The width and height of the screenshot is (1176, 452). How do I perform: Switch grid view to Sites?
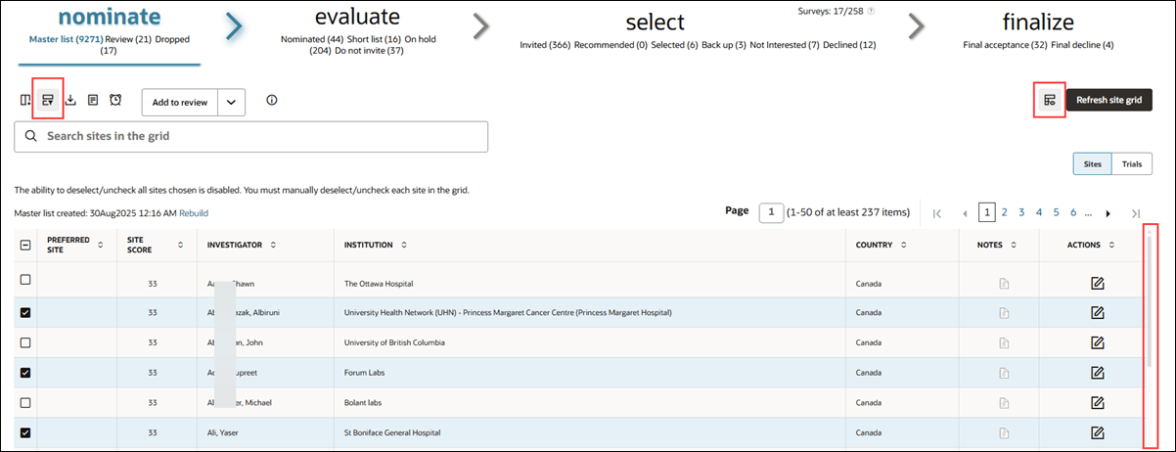pos(1092,164)
